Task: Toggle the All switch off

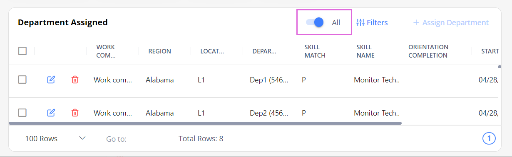Action: pos(315,22)
